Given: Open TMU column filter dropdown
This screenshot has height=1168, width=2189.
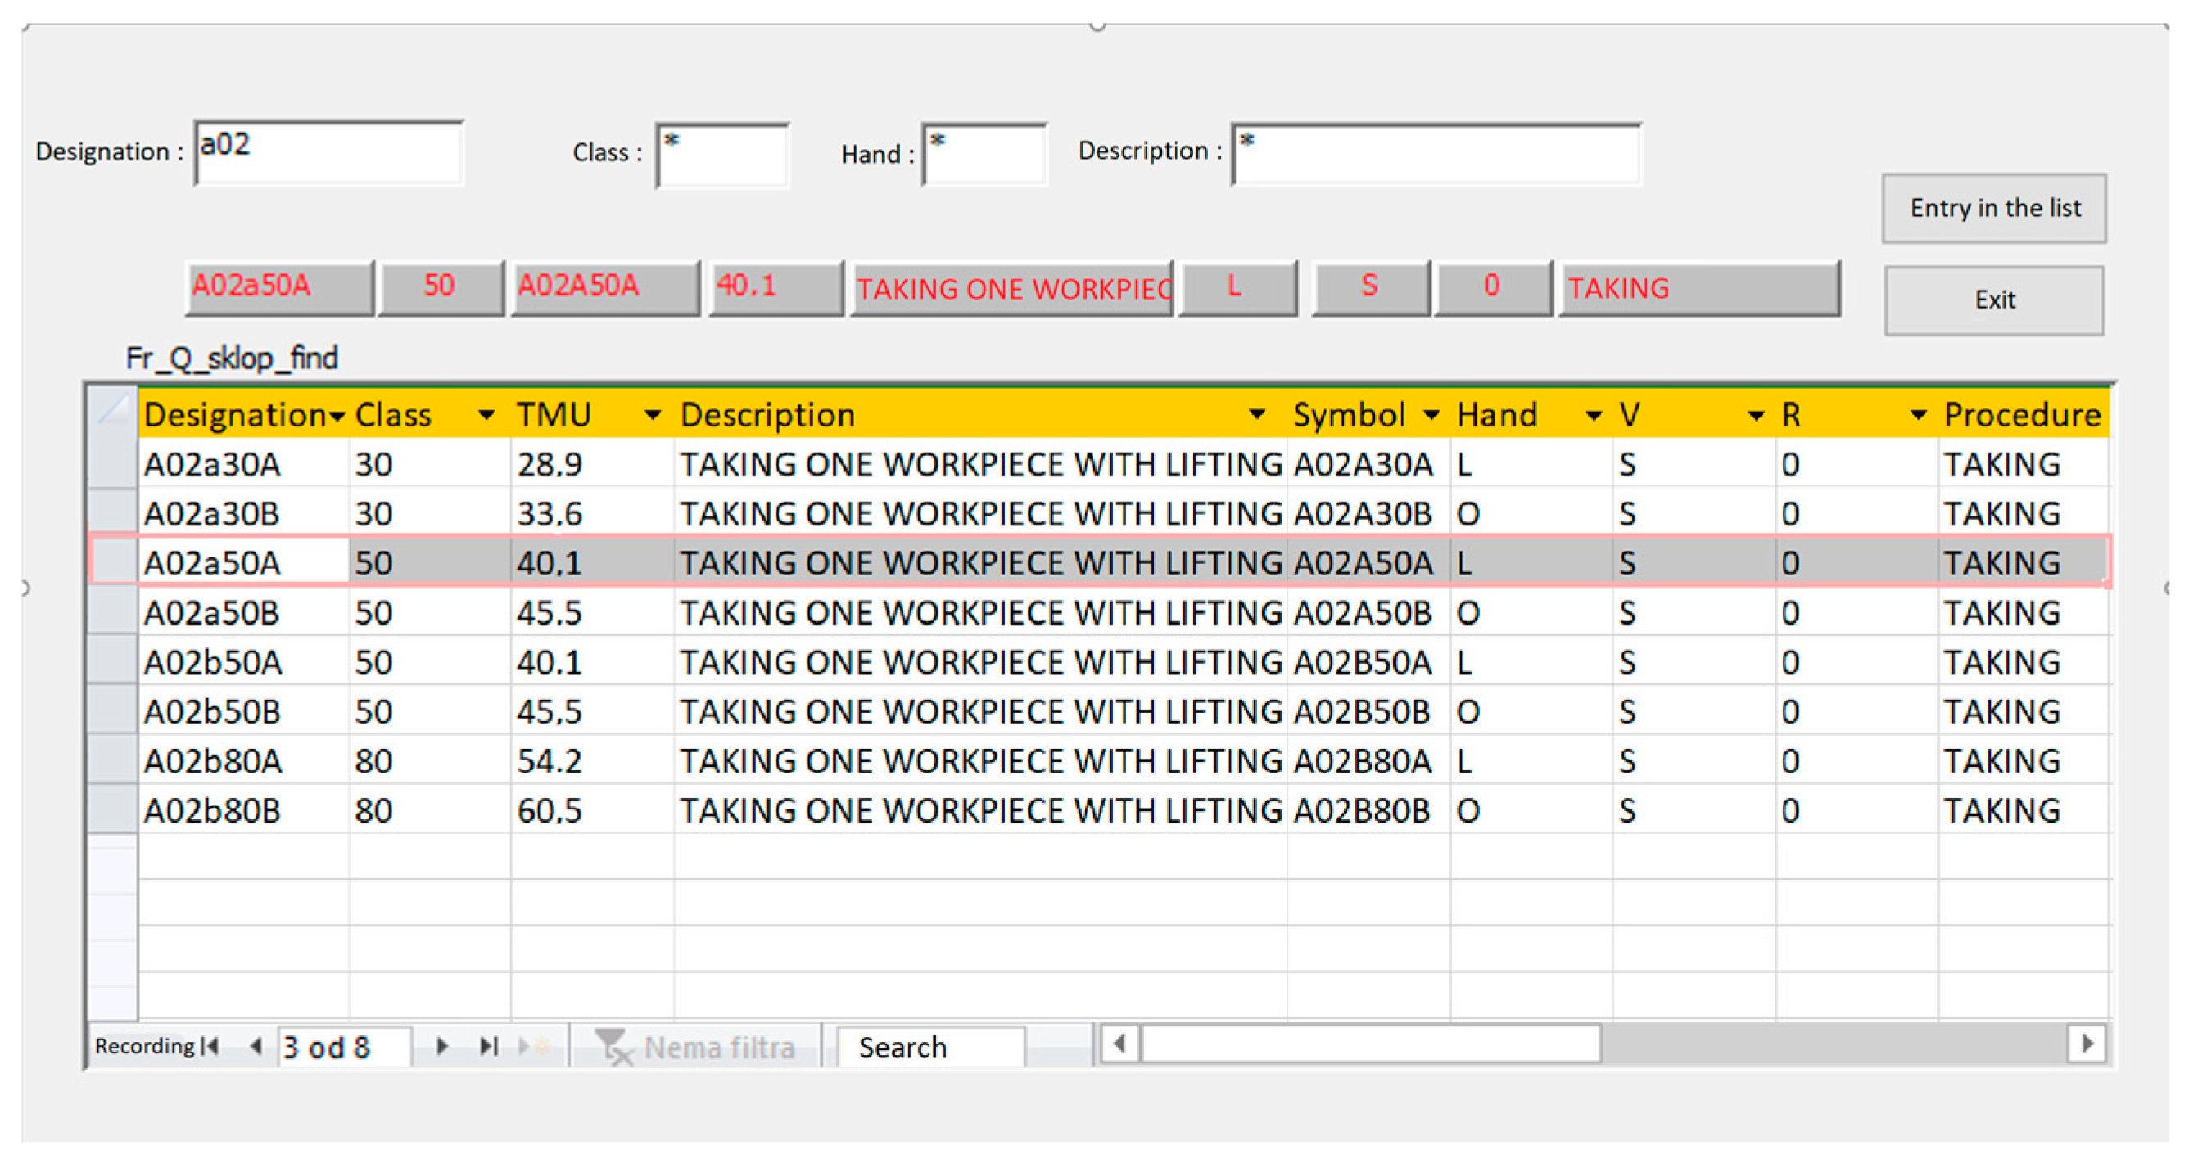Looking at the screenshot, I should (652, 415).
